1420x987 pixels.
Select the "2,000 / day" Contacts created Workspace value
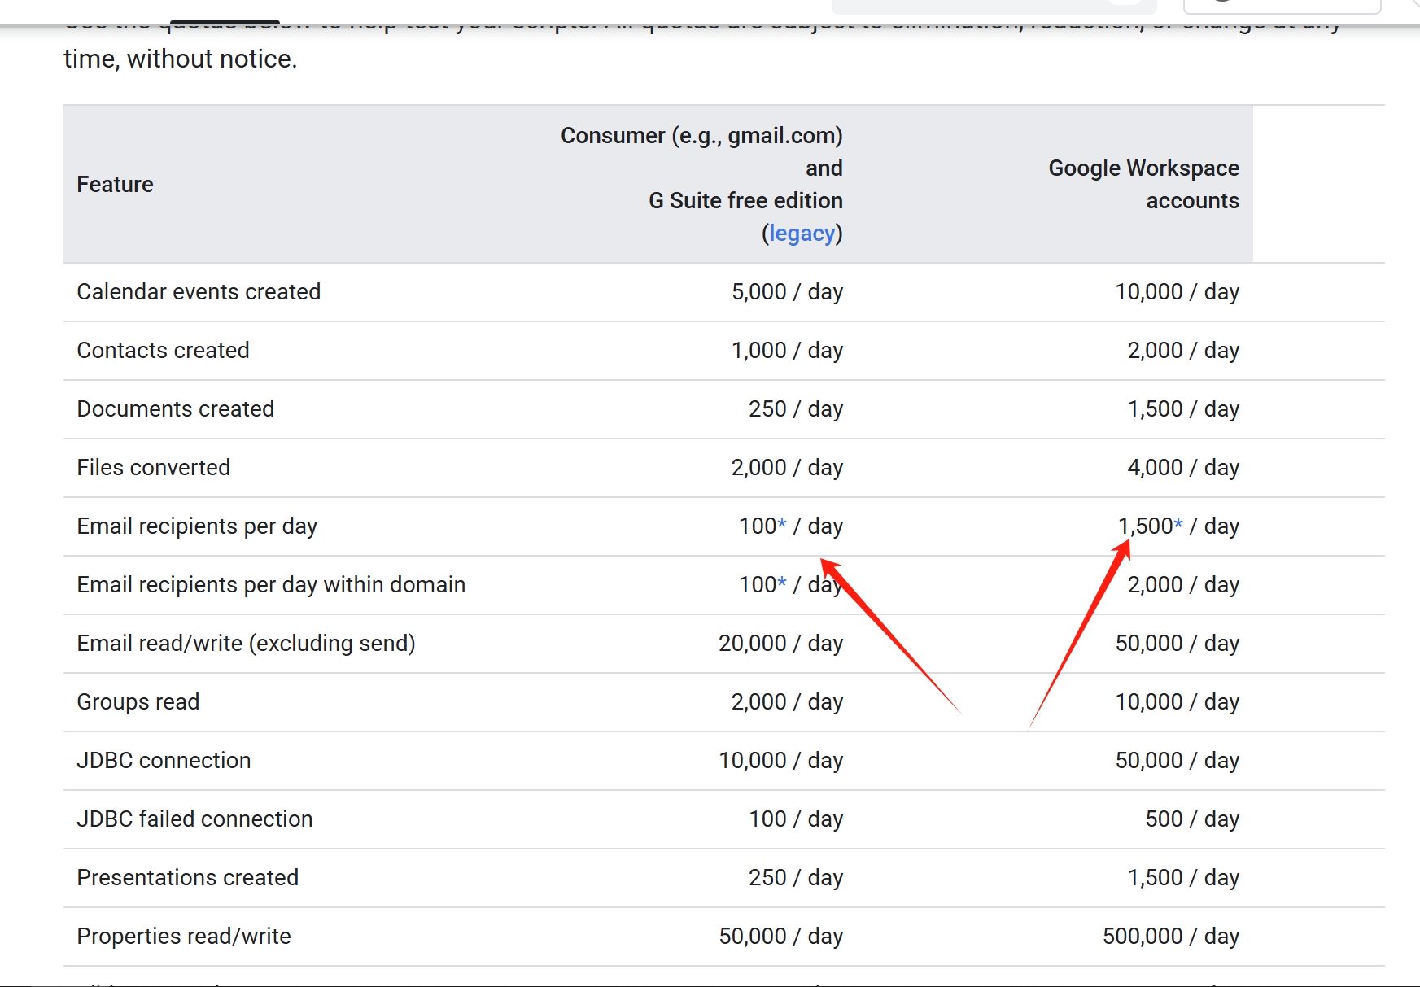[1183, 351]
